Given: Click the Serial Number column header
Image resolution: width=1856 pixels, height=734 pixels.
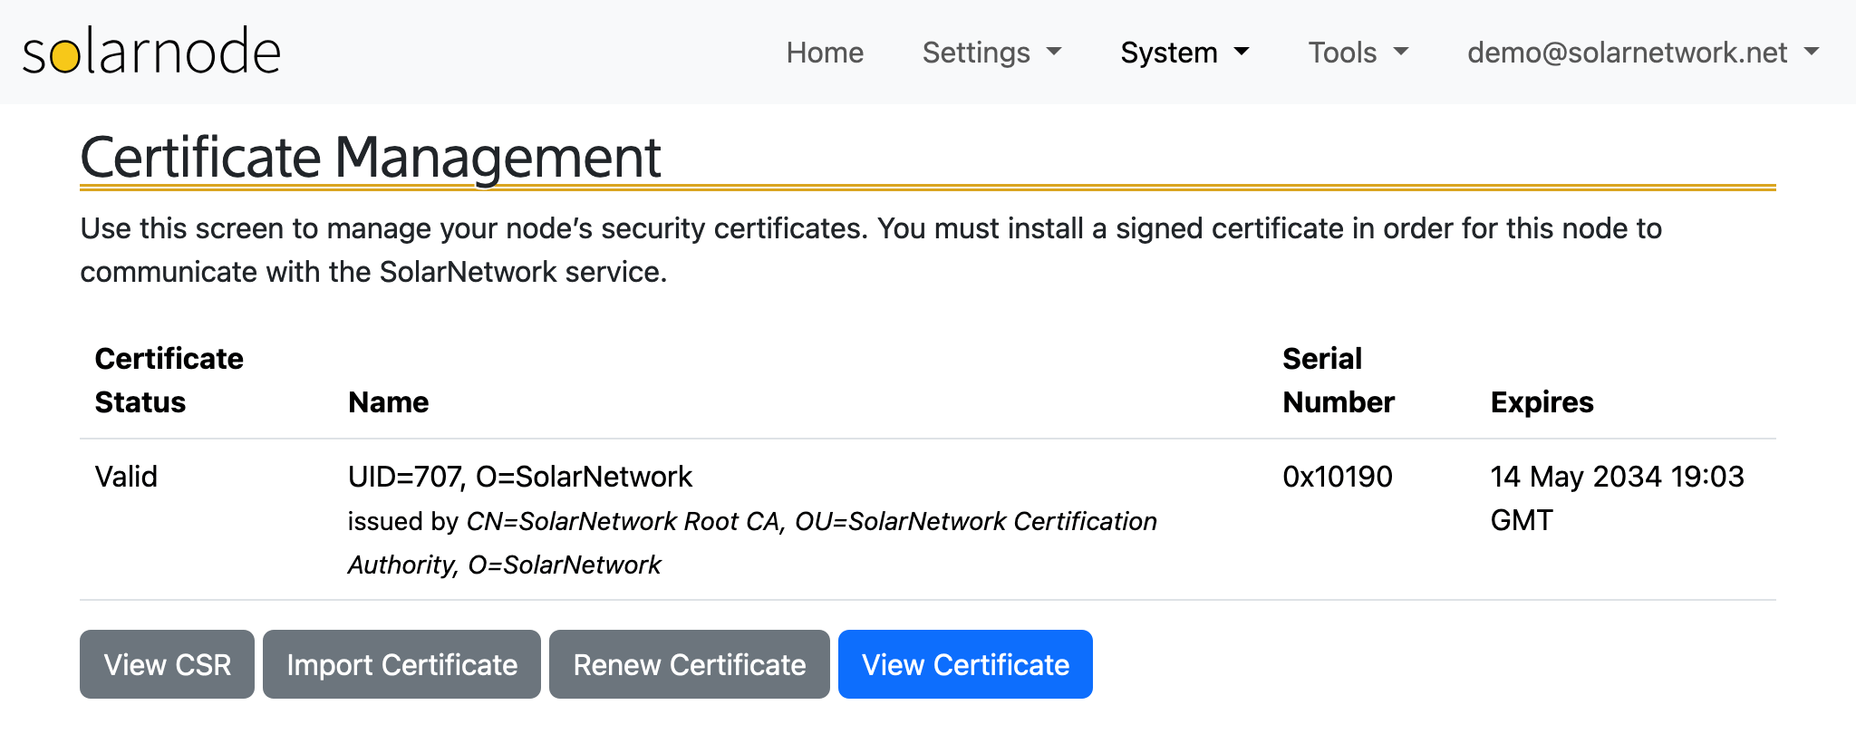Looking at the screenshot, I should coord(1339,381).
